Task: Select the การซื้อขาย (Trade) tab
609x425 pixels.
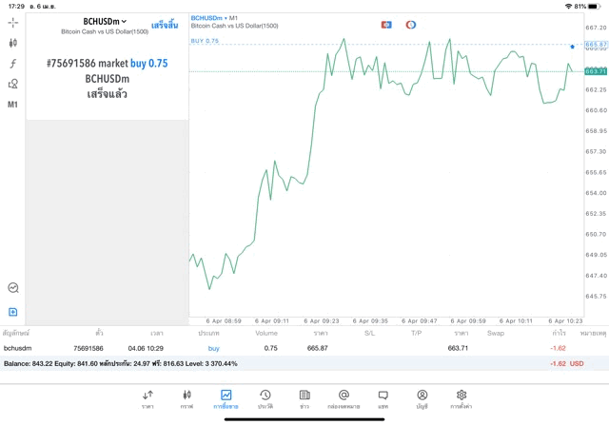Action: coord(226,399)
